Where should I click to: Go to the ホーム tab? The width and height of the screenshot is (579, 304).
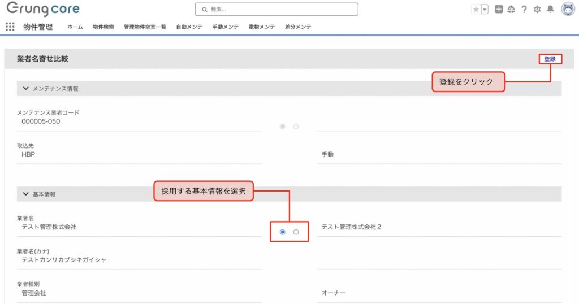75,27
